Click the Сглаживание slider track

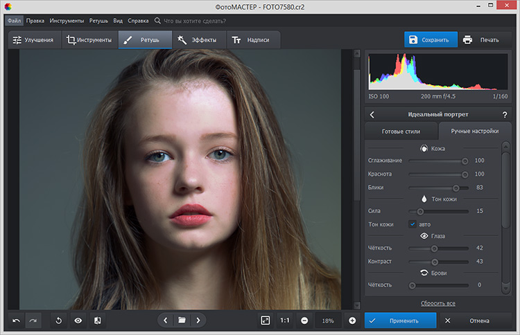(x=437, y=161)
